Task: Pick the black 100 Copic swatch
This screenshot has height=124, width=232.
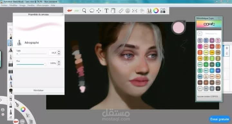Action: tap(218, 89)
